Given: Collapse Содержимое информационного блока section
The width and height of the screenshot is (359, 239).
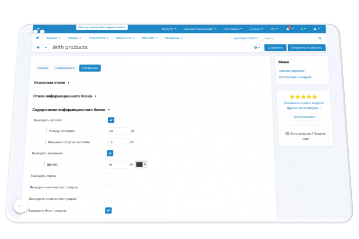Looking at the screenshot, I should (71, 110).
